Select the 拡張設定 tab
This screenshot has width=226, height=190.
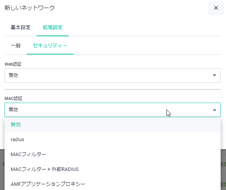53,27
